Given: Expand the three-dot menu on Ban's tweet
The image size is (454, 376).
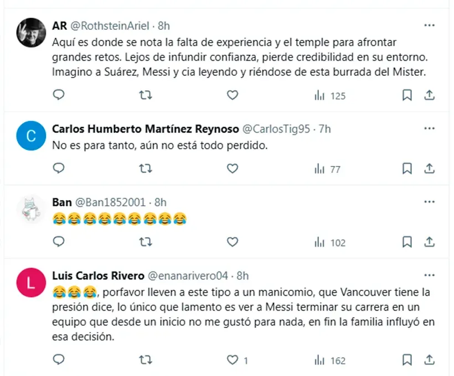Looking at the screenshot, I should (x=429, y=202).
